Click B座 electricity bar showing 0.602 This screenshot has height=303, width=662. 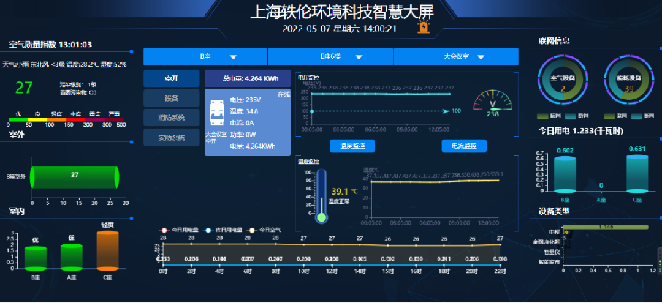565,175
